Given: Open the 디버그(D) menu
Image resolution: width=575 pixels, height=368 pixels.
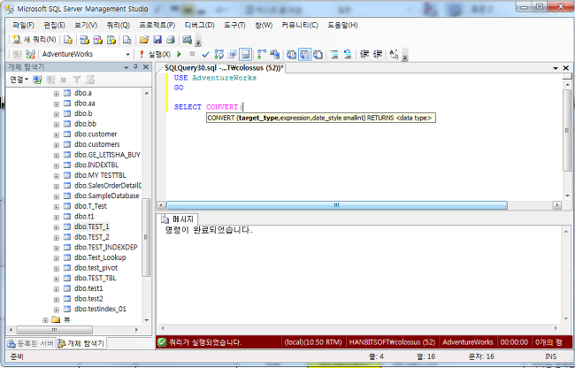Looking at the screenshot, I should (x=200, y=26).
